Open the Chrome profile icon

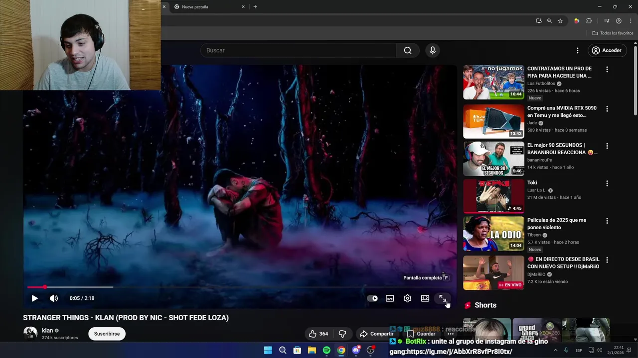point(619,21)
